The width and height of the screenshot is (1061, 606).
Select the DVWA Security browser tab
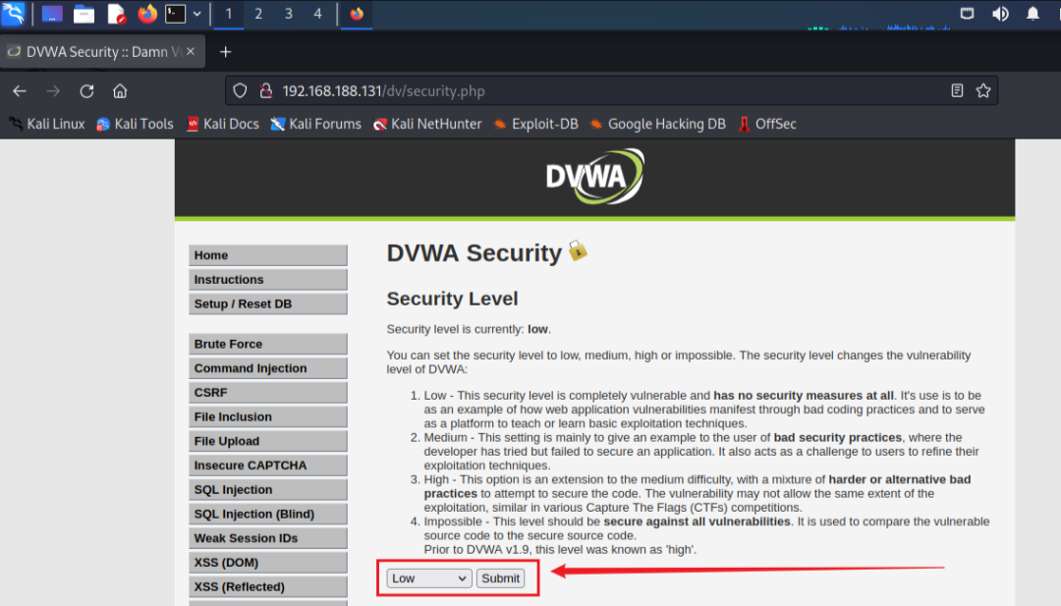click(x=101, y=51)
